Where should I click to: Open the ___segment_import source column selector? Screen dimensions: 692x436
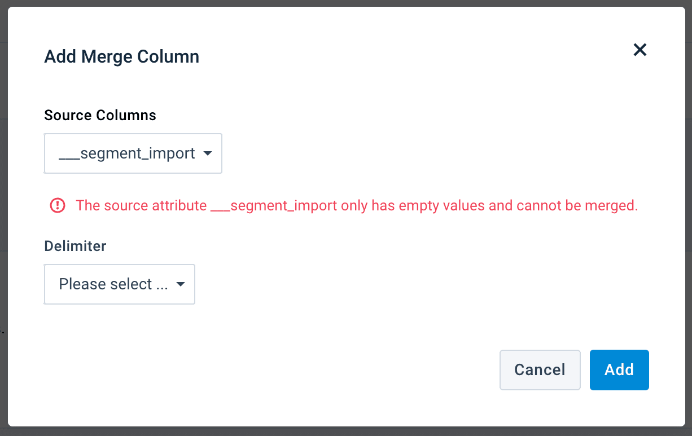coord(133,153)
